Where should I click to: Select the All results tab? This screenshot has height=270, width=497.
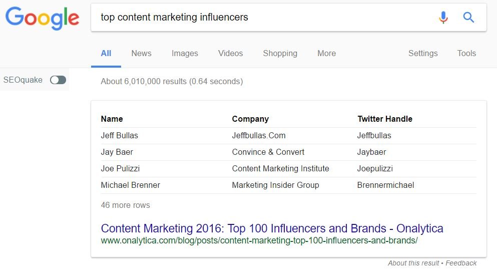tap(106, 53)
